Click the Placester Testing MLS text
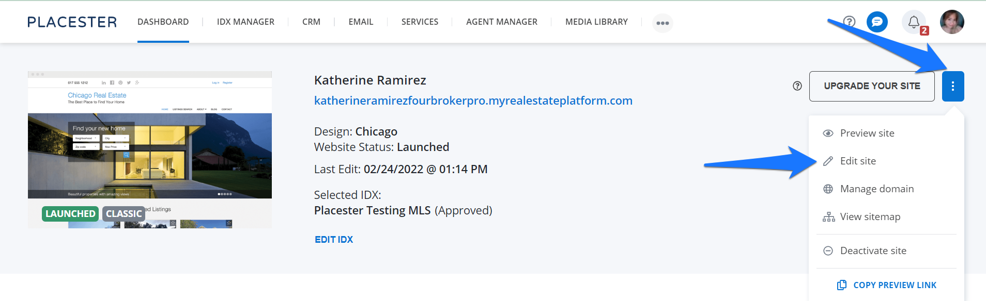986x301 pixels. [x=372, y=210]
